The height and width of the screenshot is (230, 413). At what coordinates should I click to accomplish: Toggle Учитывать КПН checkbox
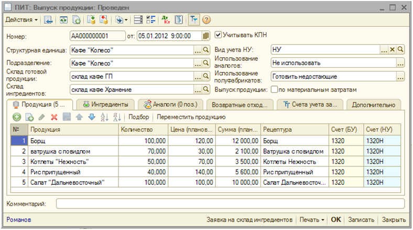pyautogui.click(x=219, y=35)
